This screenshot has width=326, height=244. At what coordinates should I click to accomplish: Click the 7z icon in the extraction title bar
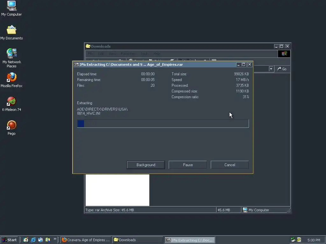coord(76,64)
